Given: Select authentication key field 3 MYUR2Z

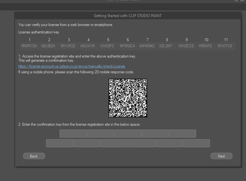Looking at the screenshot, I should click(x=69, y=46).
